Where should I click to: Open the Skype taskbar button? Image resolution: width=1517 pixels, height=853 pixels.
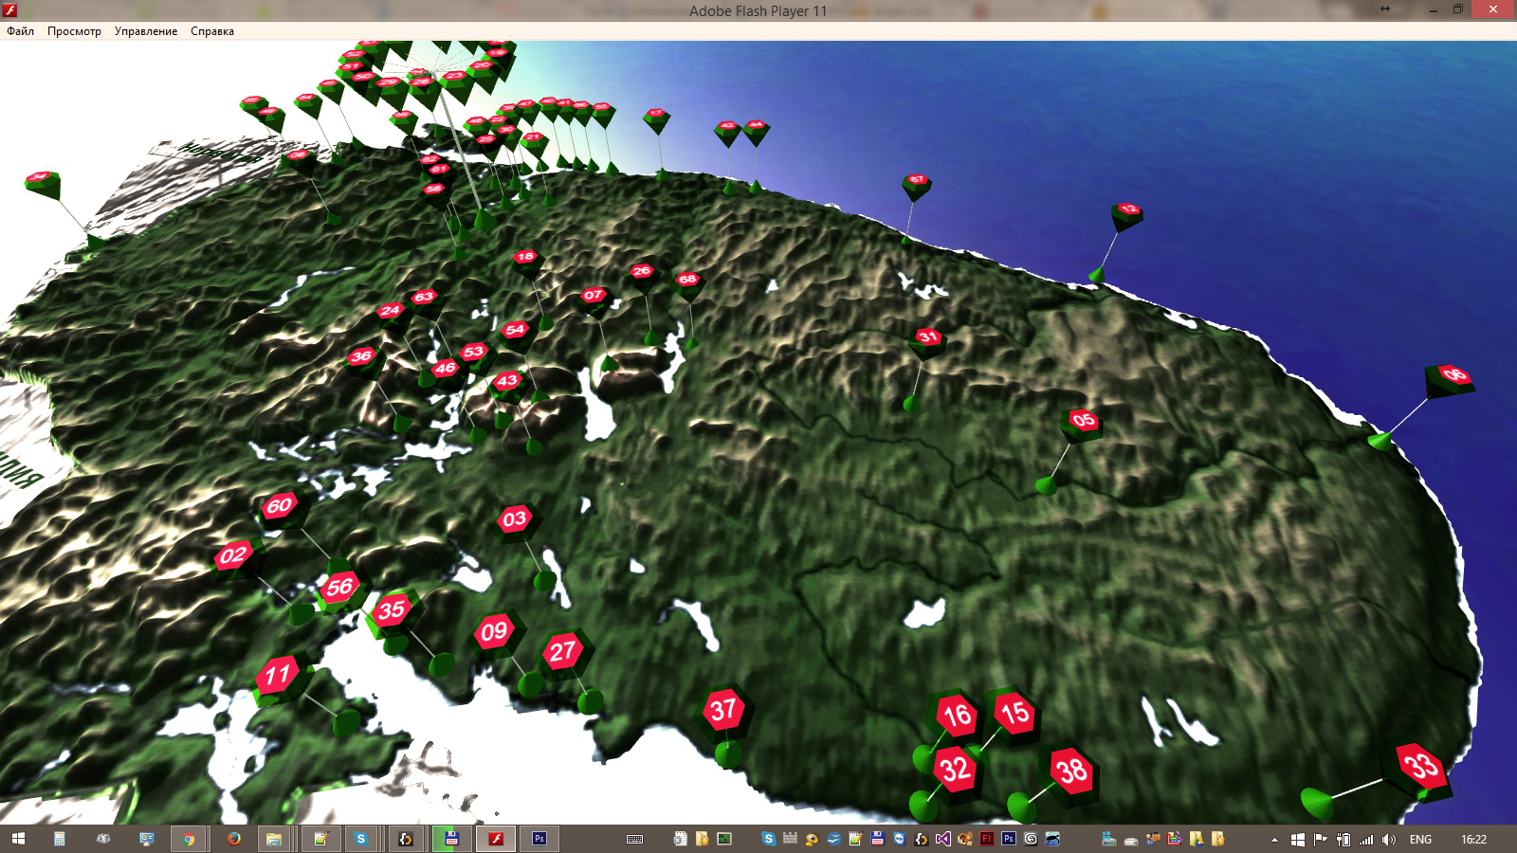point(360,839)
